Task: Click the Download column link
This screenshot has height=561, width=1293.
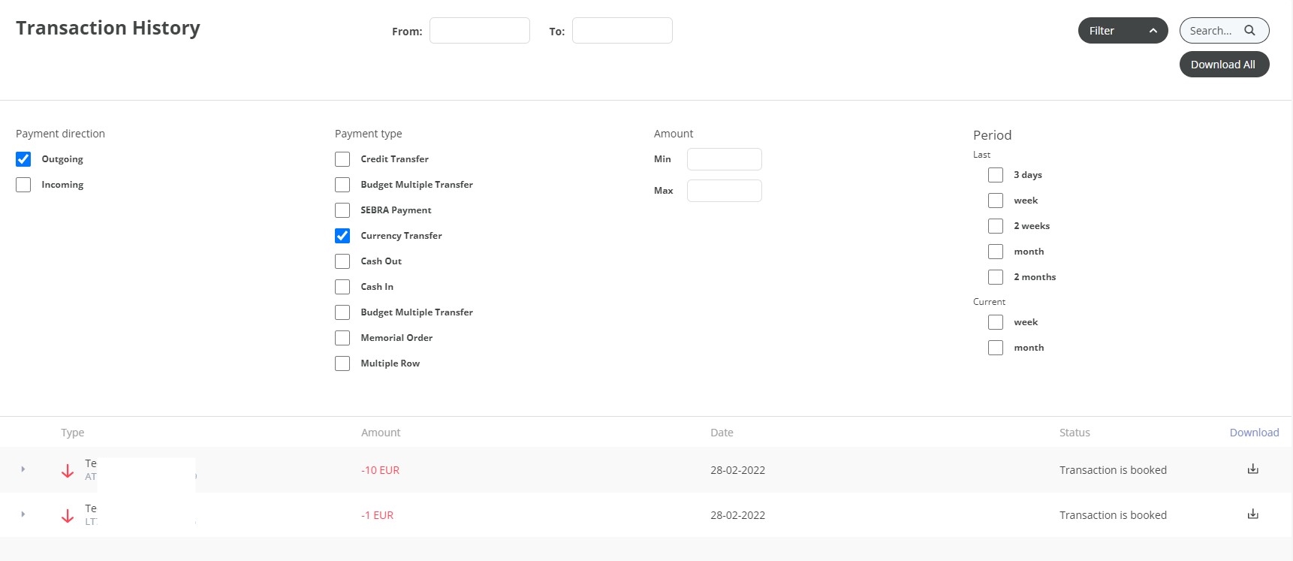Action: (1254, 433)
